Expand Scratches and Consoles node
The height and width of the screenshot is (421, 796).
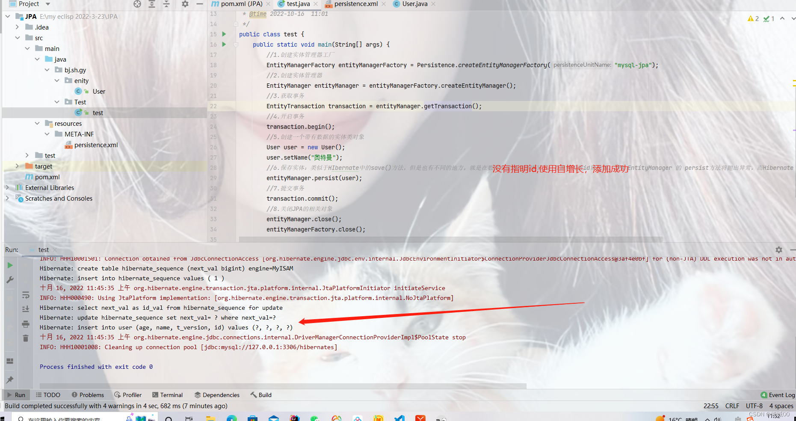click(8, 198)
